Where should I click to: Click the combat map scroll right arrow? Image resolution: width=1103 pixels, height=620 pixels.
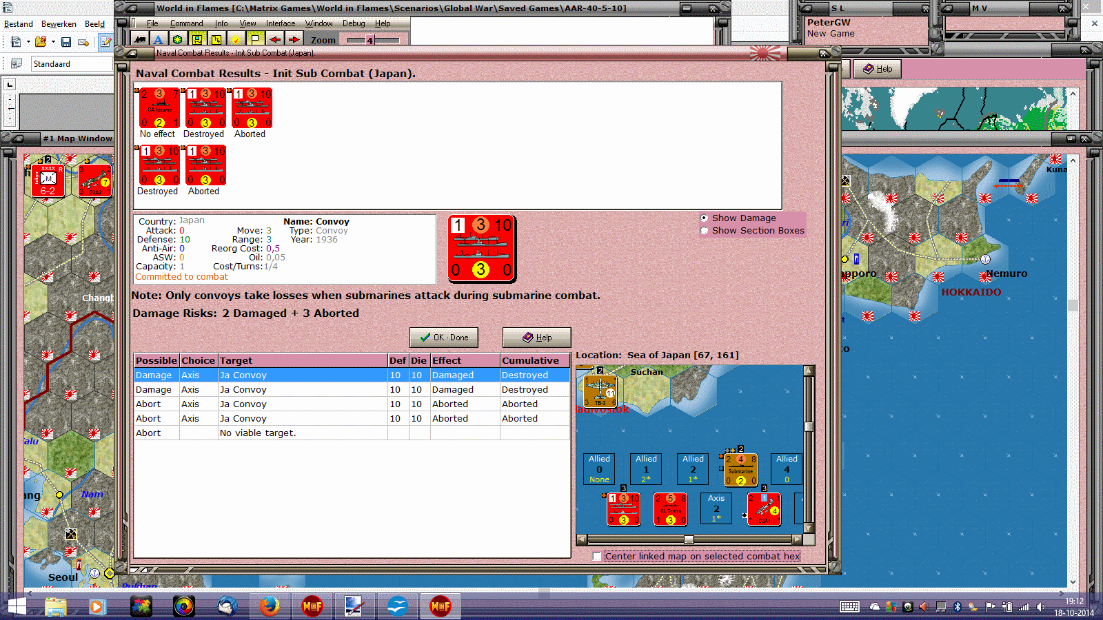pyautogui.click(x=798, y=539)
